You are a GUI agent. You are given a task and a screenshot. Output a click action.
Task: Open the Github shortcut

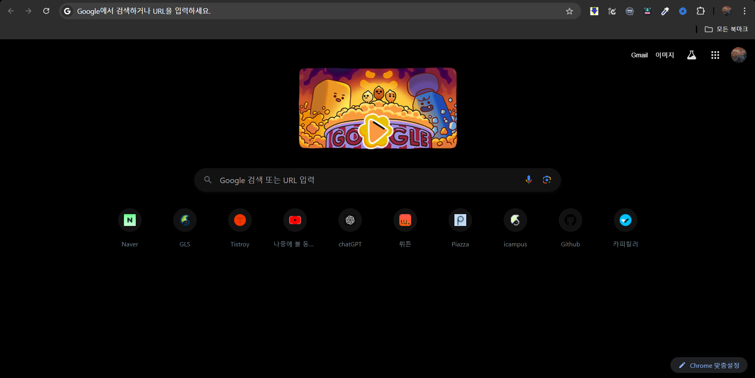pos(570,220)
